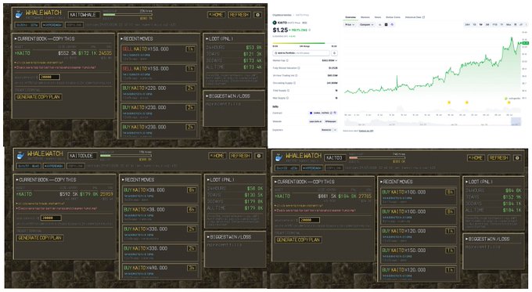Click HOME button in KAITOWHALE panel
This screenshot has height=292, width=532.
point(216,15)
